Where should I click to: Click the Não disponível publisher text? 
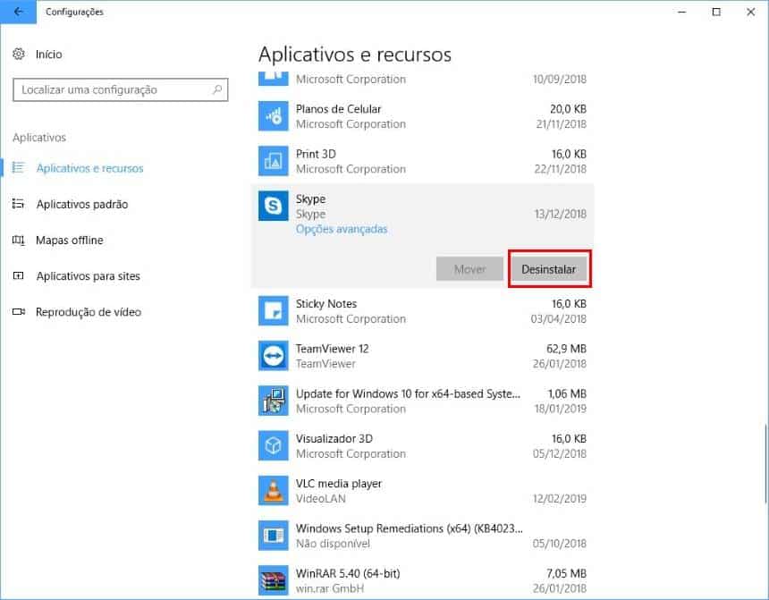click(333, 544)
